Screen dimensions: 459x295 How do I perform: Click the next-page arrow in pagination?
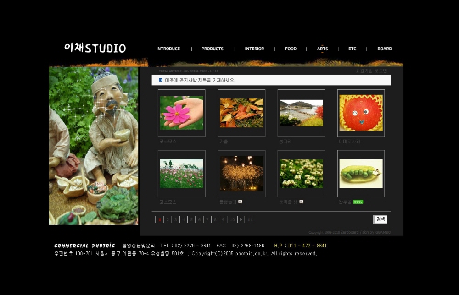click(x=241, y=219)
